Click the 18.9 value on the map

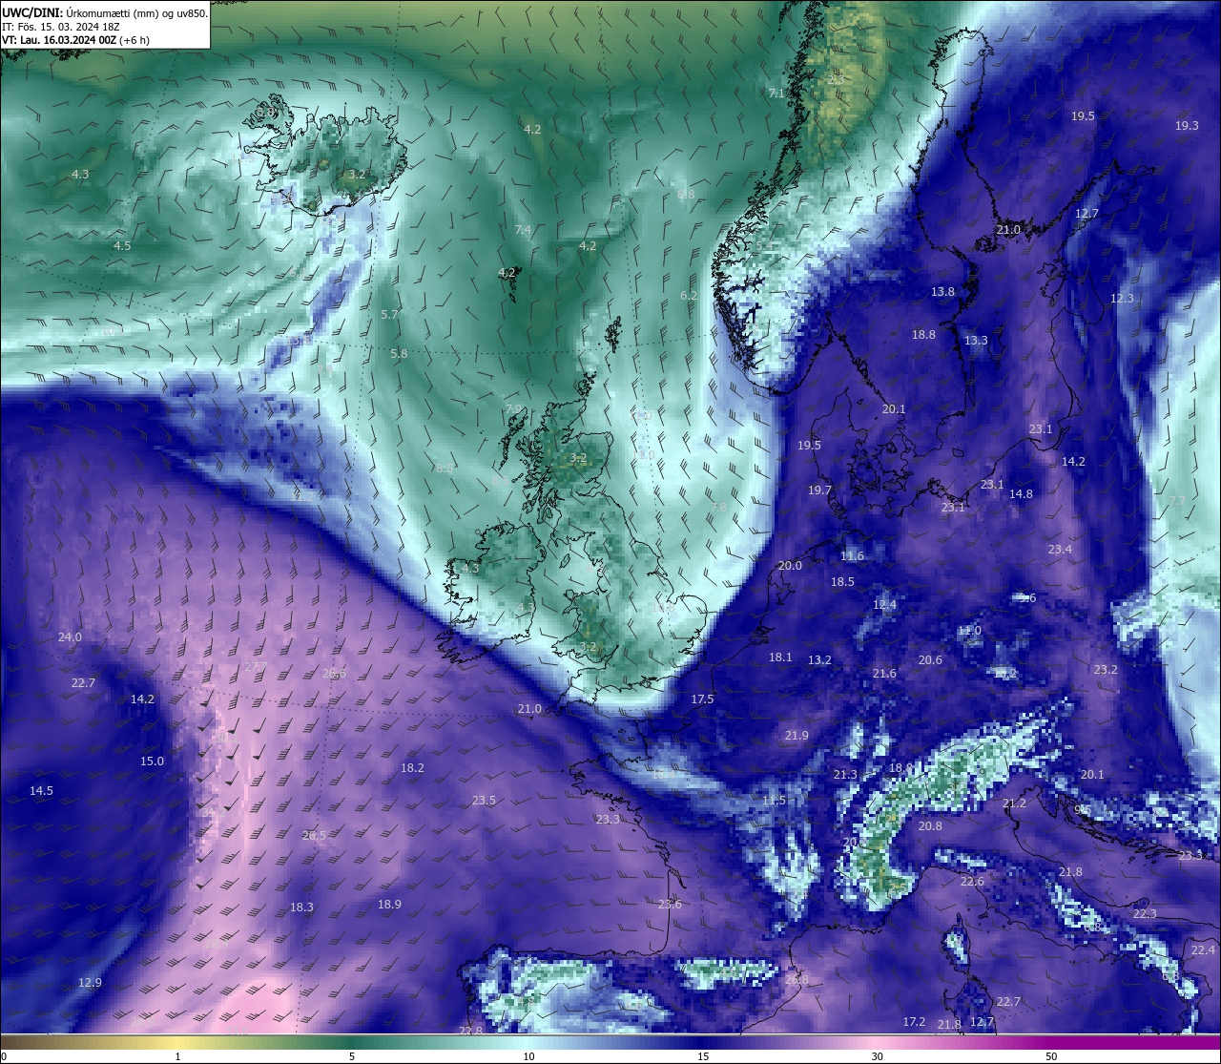(x=389, y=905)
